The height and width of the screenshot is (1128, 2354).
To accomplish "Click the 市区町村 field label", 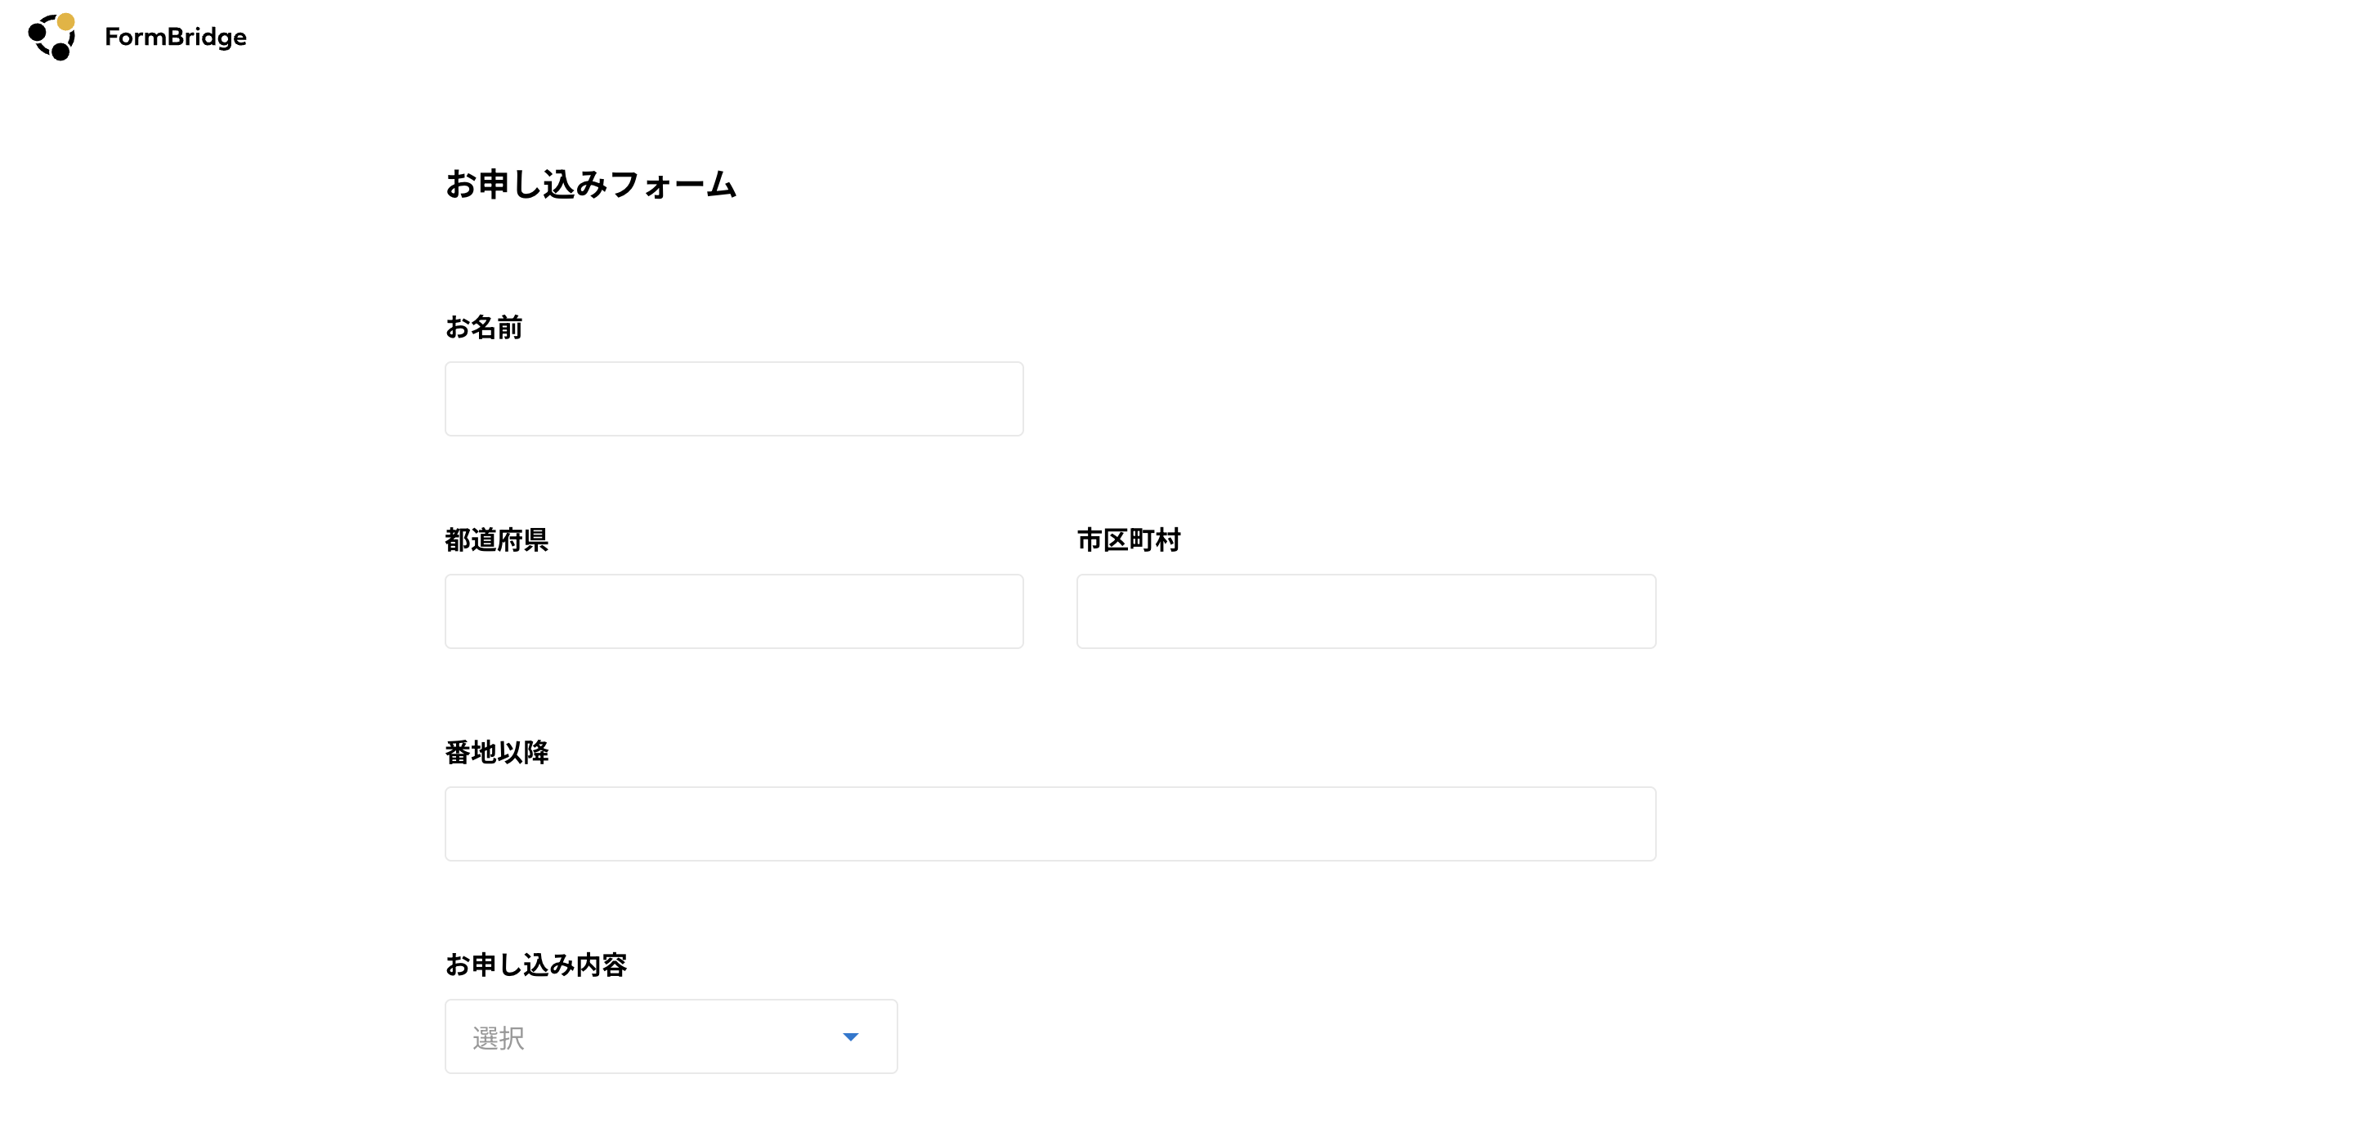I will [x=1129, y=539].
